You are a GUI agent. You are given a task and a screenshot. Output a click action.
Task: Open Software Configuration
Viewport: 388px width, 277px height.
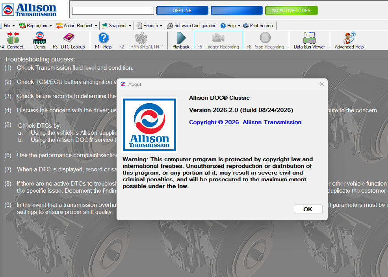[x=195, y=26]
